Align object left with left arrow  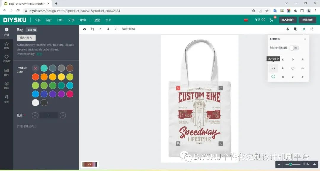(x=283, y=68)
